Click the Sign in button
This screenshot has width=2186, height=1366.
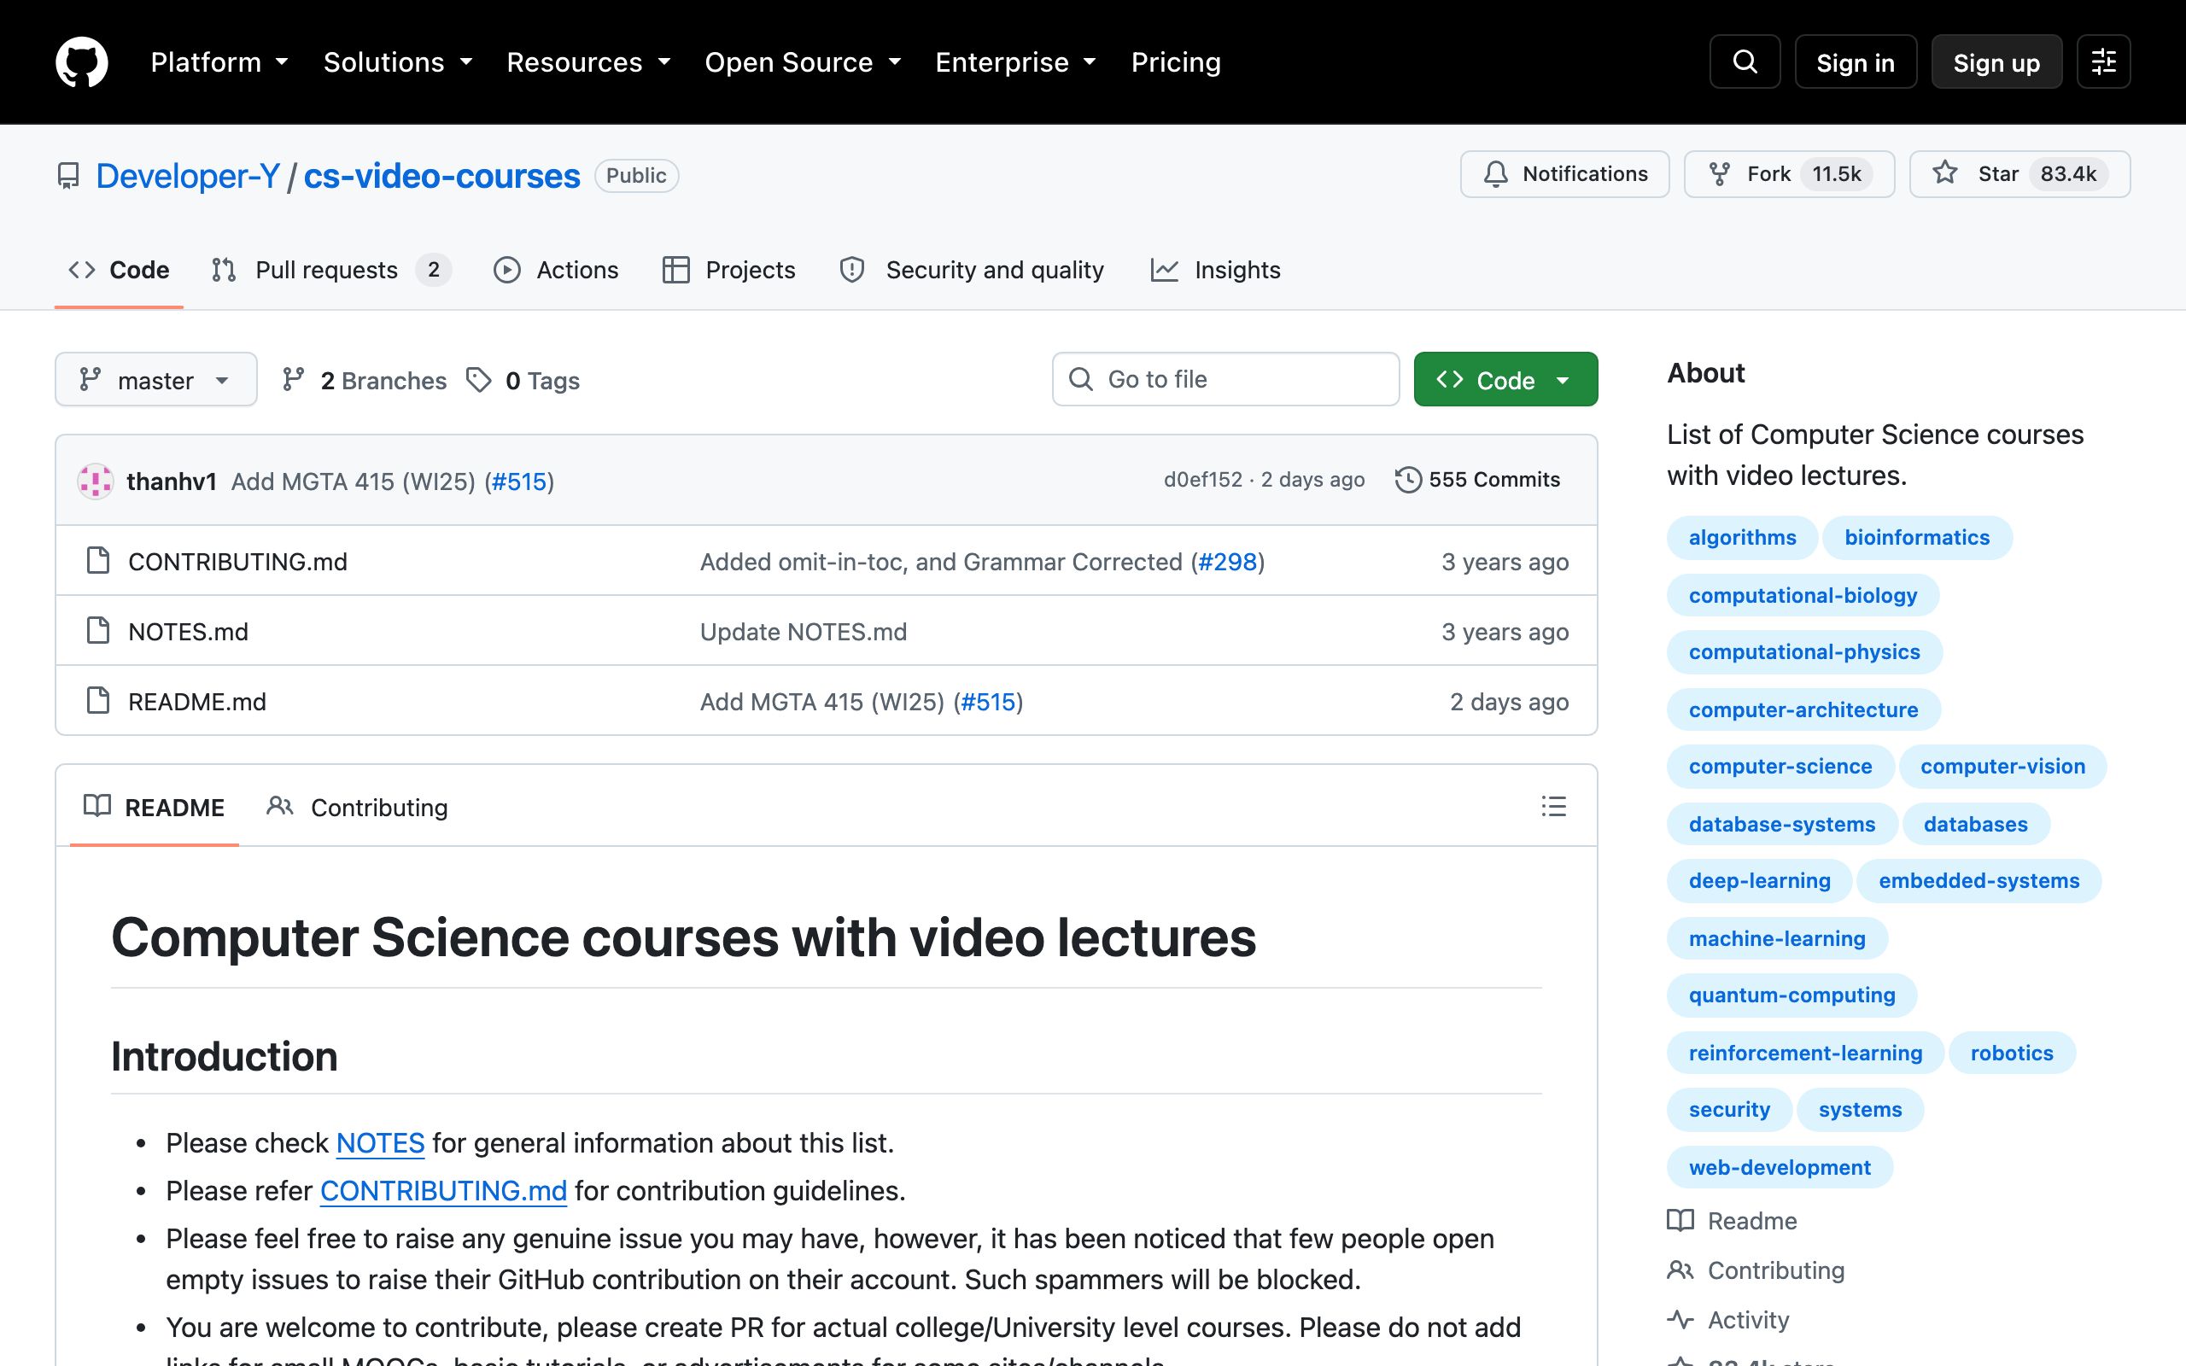click(x=1856, y=61)
